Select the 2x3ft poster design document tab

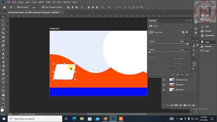point(34,12)
